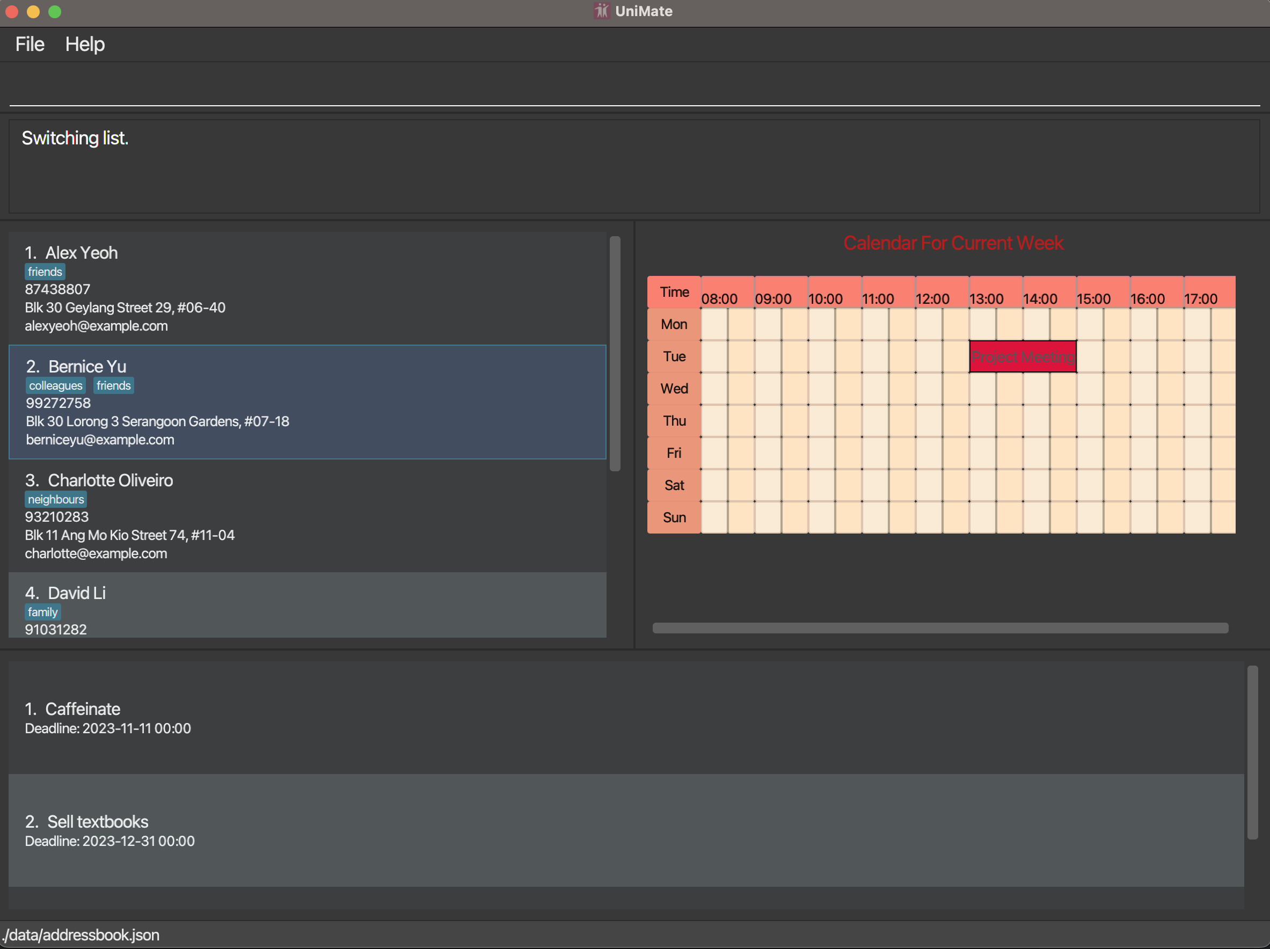Click email charlotte@example.com

pos(96,553)
